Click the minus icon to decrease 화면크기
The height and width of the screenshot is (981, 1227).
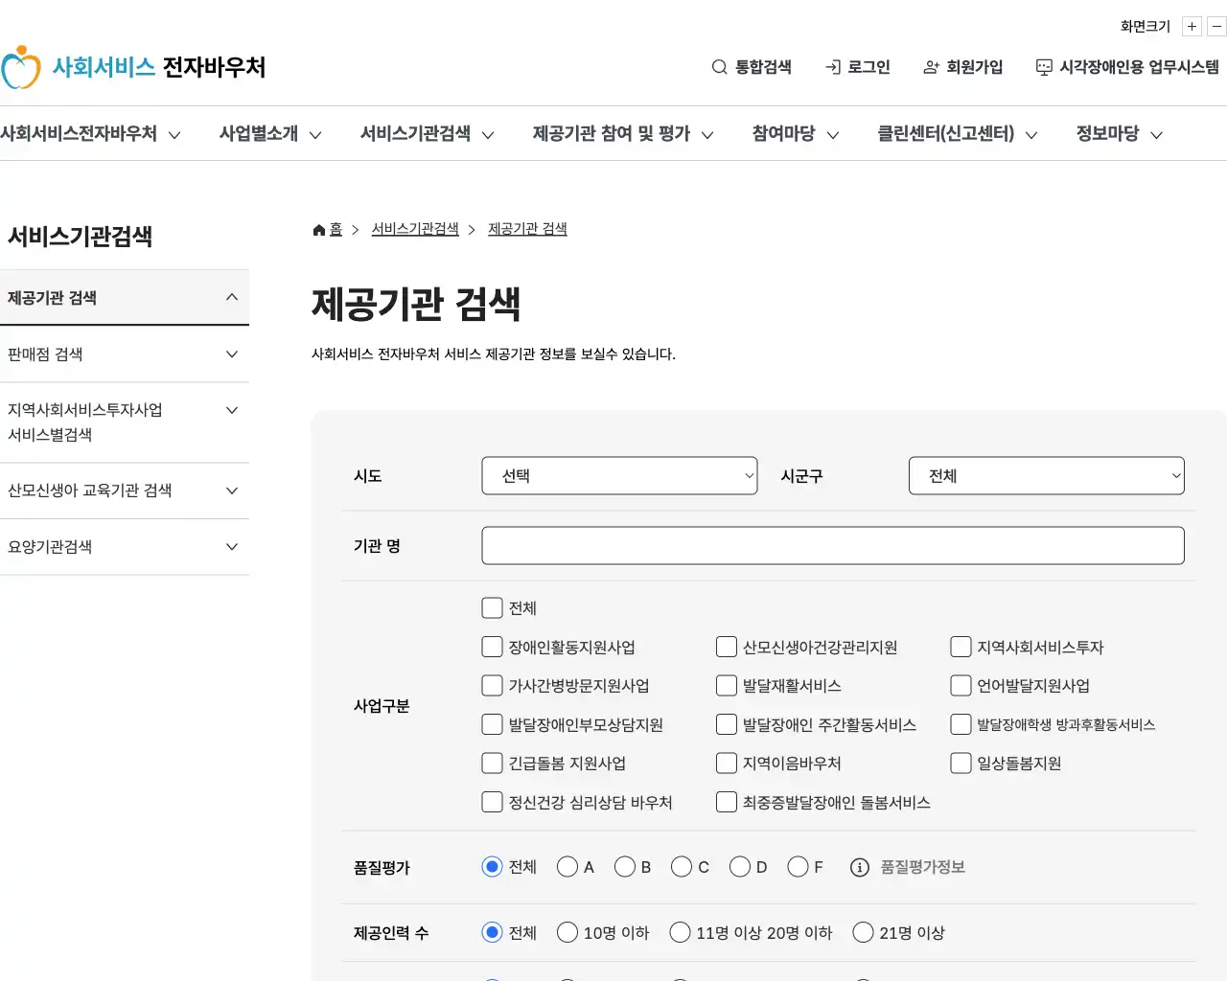tap(1215, 26)
